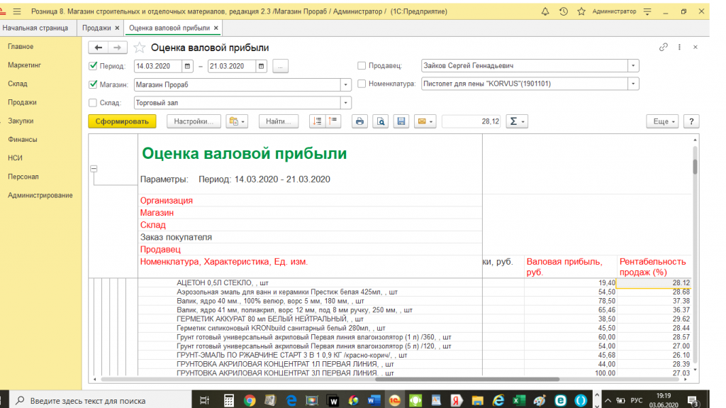Send the report by email
This screenshot has height=408, width=726.
(x=425, y=121)
